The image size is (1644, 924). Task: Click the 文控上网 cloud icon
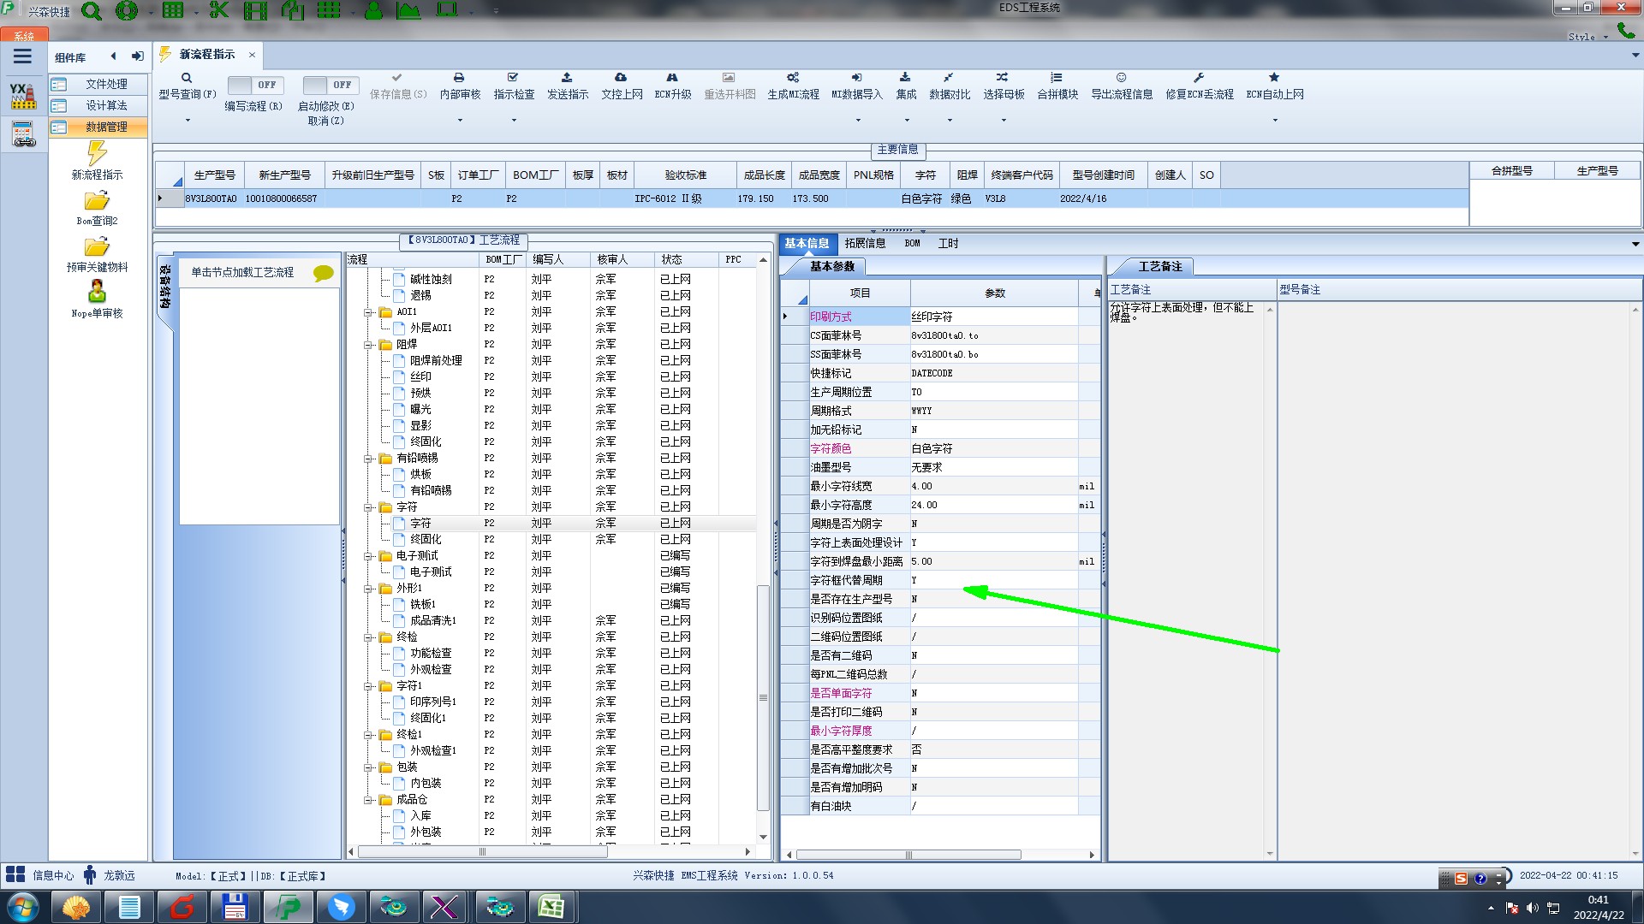point(621,78)
